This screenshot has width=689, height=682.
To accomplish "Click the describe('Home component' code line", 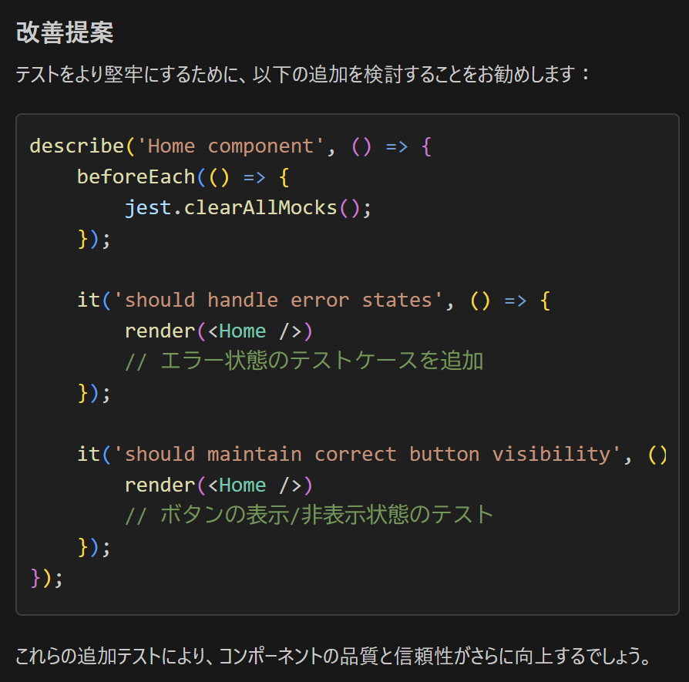I will point(230,146).
